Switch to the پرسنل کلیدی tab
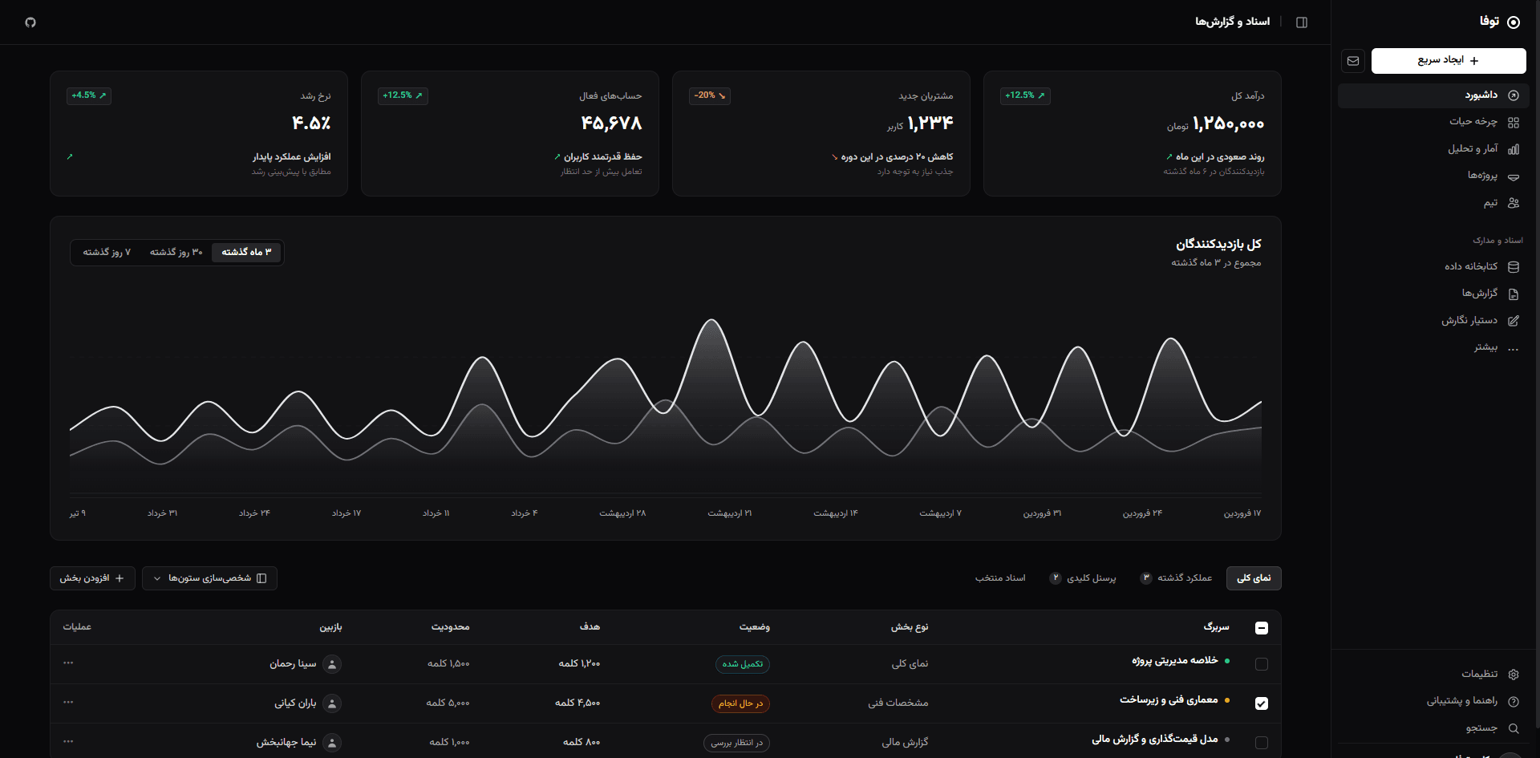1540x758 pixels. (x=1083, y=578)
